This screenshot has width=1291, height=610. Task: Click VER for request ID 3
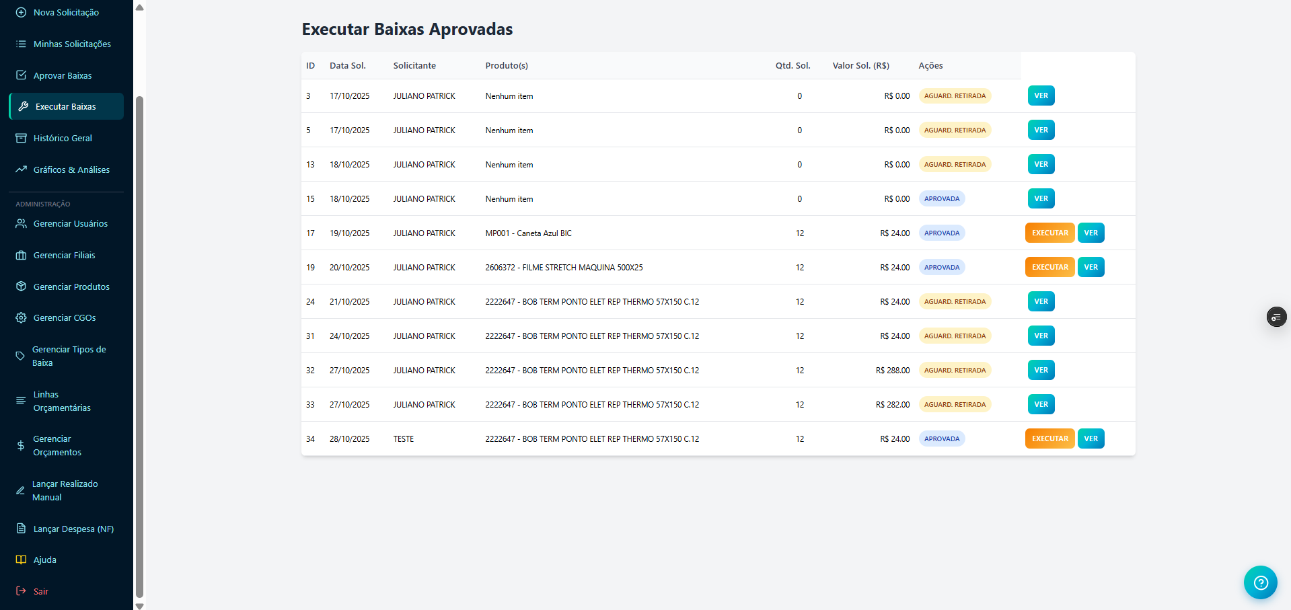click(1041, 96)
